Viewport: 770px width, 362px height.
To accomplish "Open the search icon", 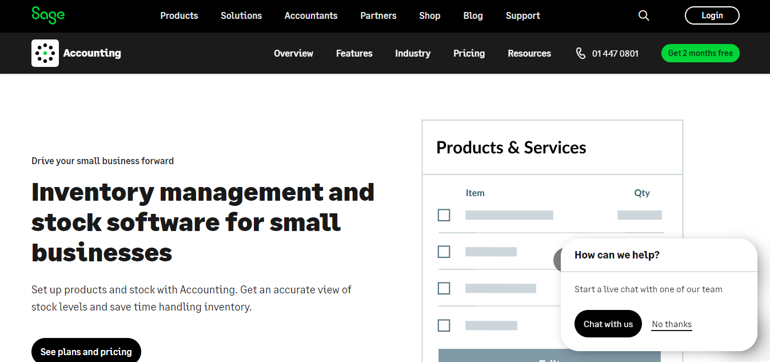I will click(x=644, y=15).
